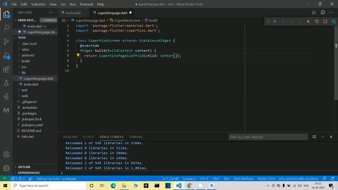Open the Manage gear icon
Screen dimensions: 338x190
(6, 168)
